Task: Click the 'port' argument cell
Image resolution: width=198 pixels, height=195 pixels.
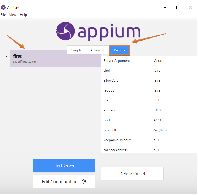Action: point(126,120)
